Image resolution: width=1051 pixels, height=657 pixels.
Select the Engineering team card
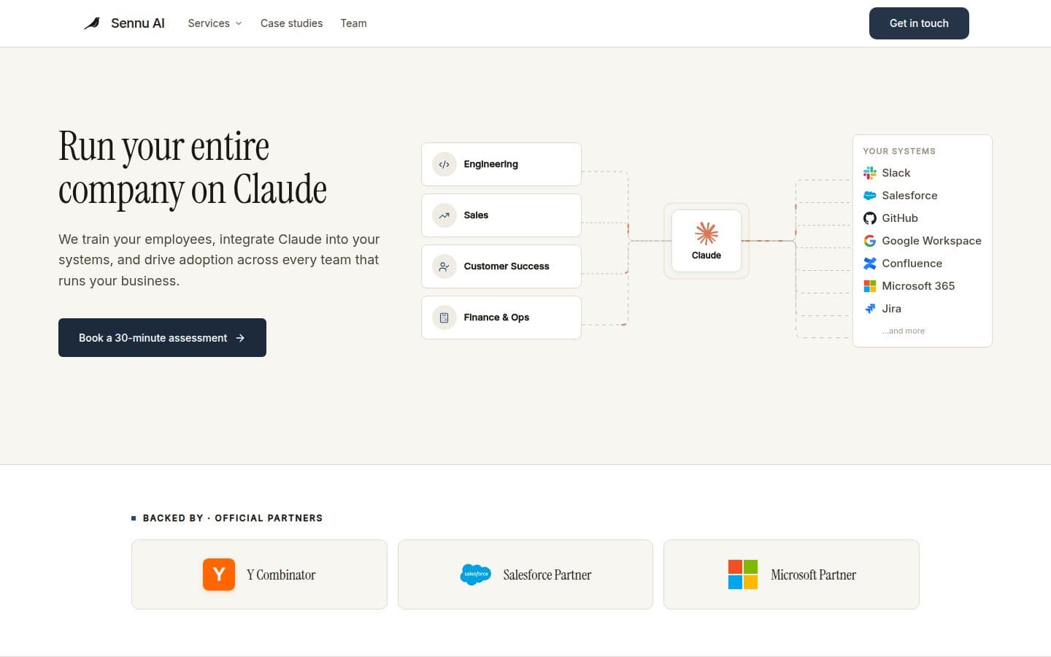(501, 164)
